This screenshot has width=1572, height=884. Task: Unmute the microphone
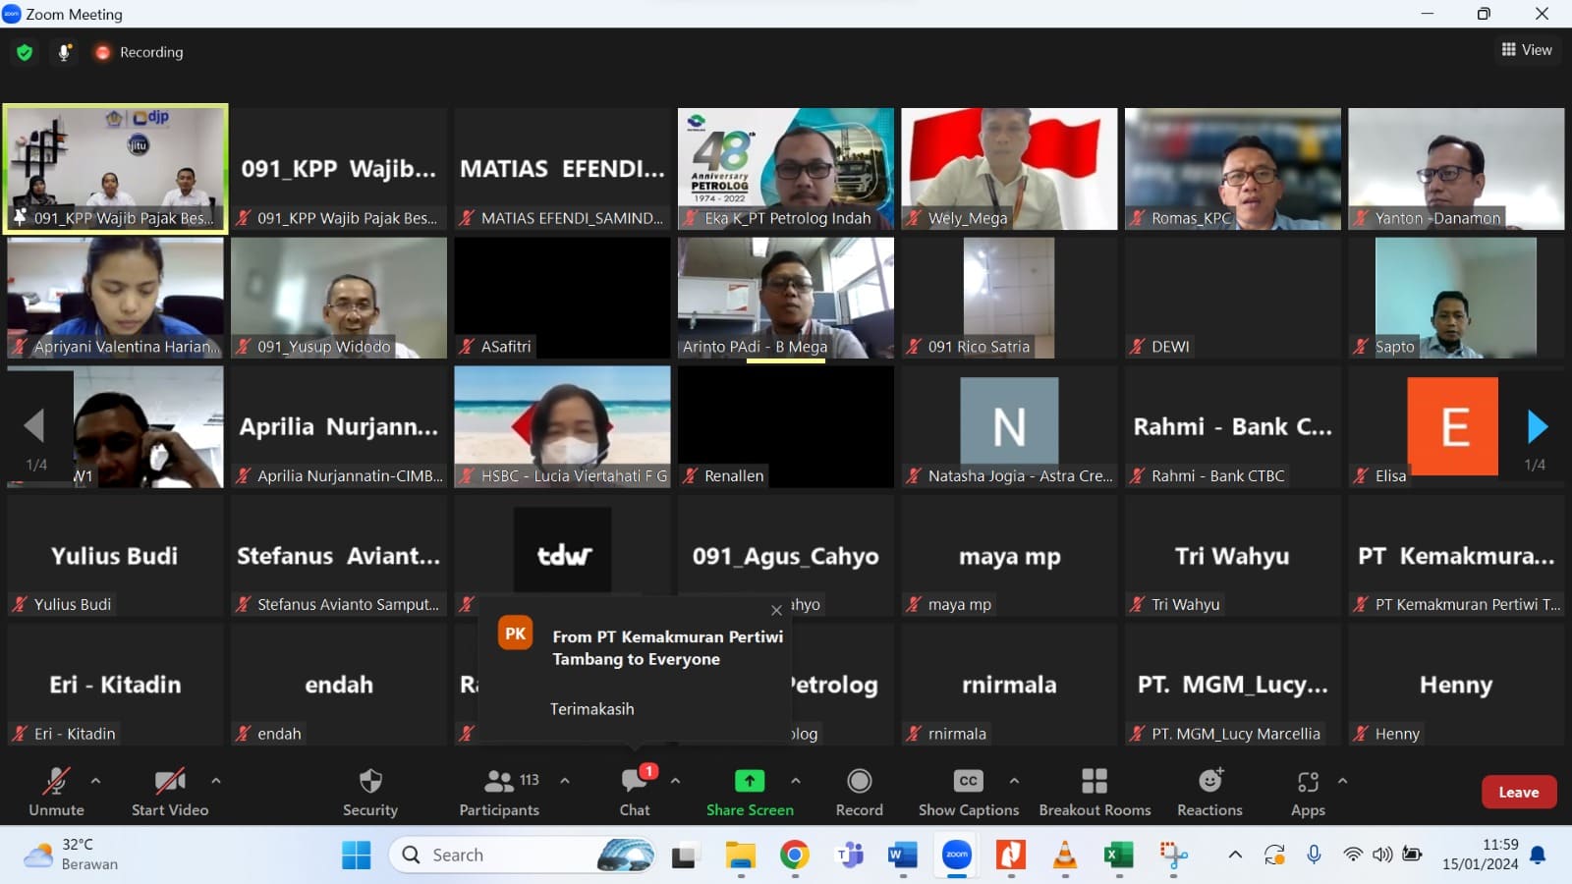coord(56,791)
